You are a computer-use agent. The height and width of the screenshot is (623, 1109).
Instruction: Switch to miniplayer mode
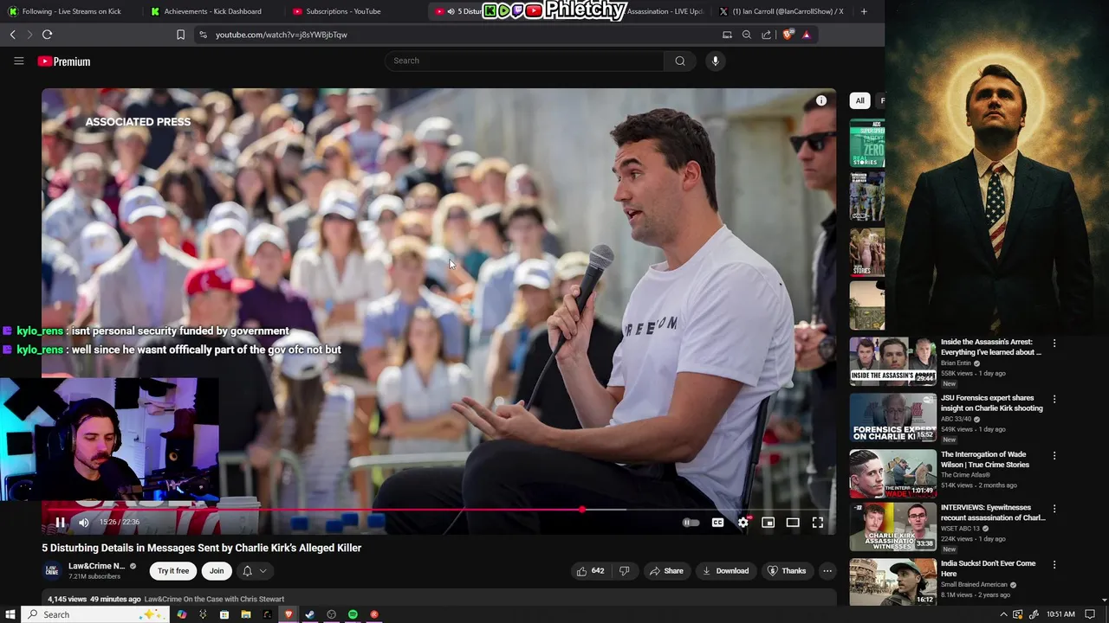click(768, 523)
